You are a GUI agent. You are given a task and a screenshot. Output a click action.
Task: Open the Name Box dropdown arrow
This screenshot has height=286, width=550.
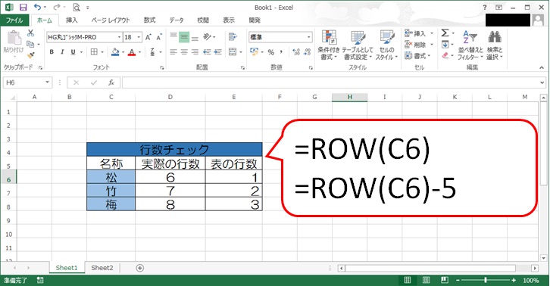[48, 82]
